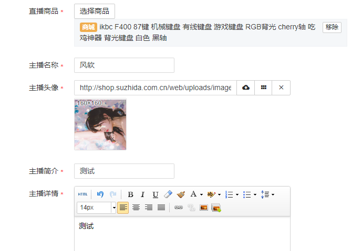Viewport: 362px width, 251px height.
Task: Insert a single image
Action: 204,208
